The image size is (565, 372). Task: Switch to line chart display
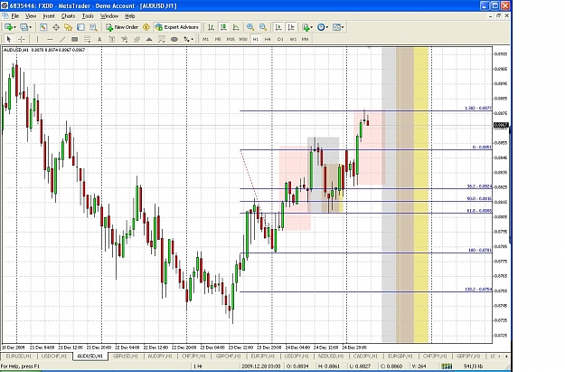point(236,27)
